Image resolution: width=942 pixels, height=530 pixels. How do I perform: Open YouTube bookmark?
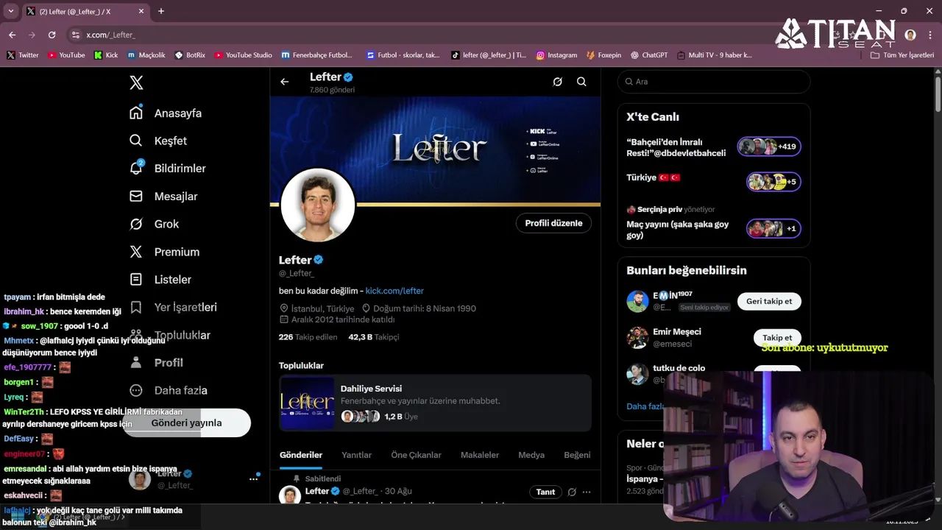(x=66, y=55)
